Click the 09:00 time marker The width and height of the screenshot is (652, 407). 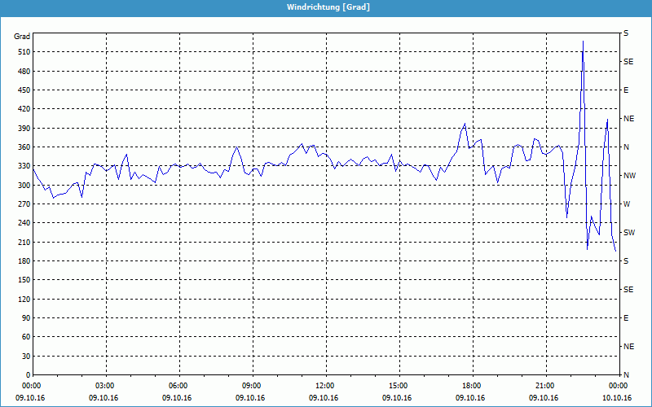252,386
